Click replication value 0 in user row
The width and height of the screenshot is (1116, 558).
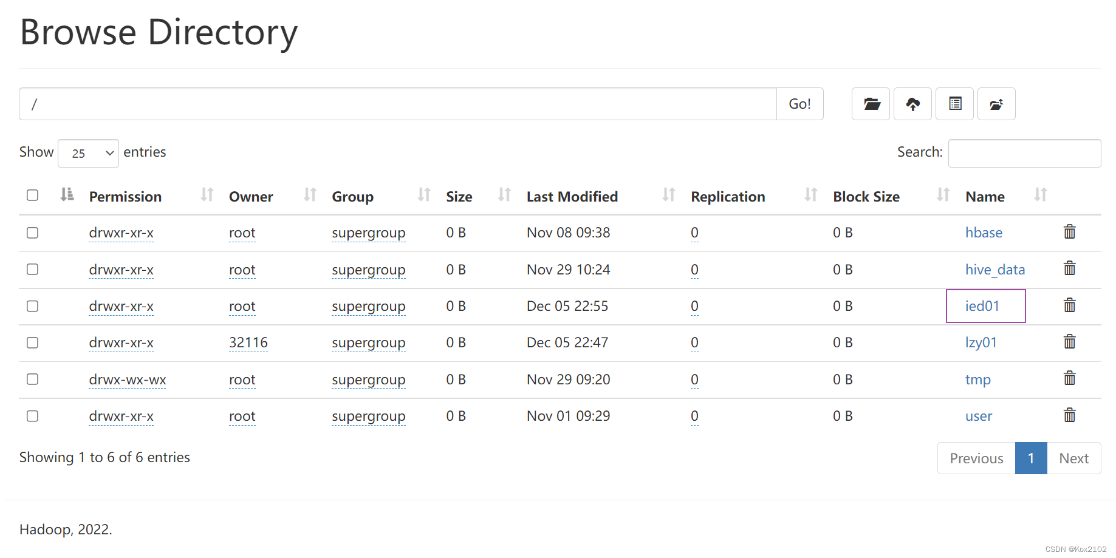pos(694,416)
